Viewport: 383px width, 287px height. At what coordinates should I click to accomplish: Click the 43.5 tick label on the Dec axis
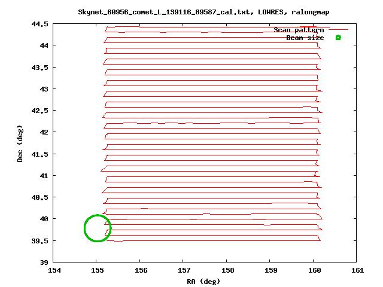tap(40, 68)
